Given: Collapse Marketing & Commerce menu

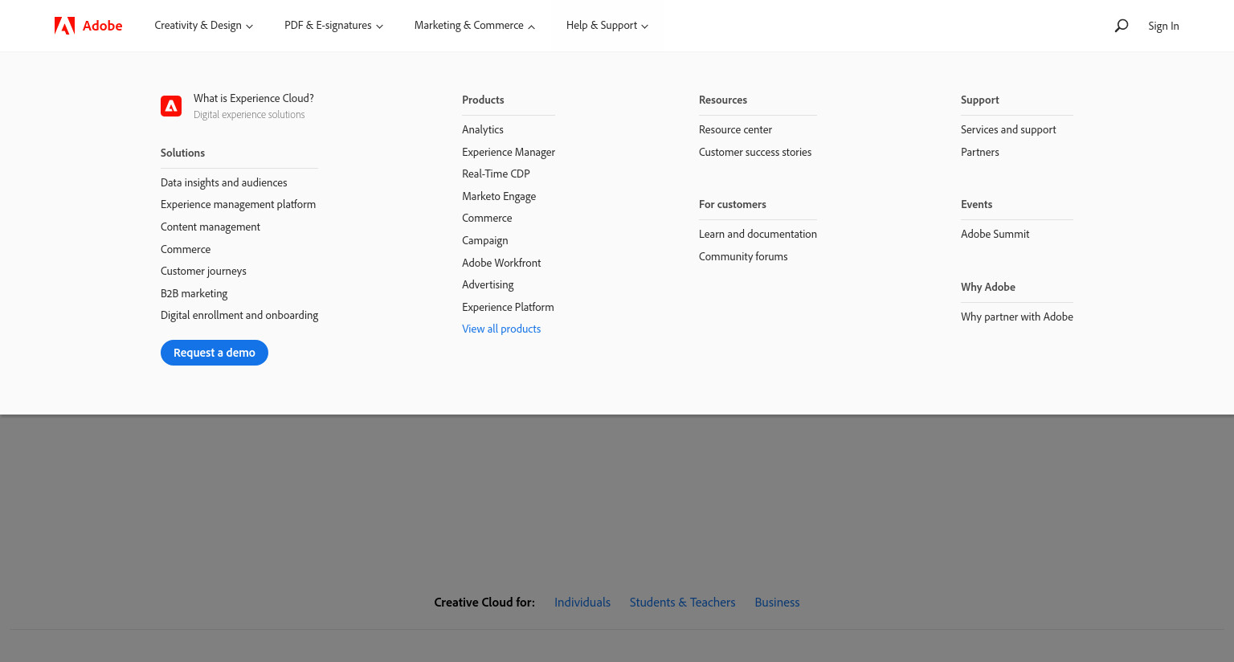Looking at the screenshot, I should click(x=475, y=26).
